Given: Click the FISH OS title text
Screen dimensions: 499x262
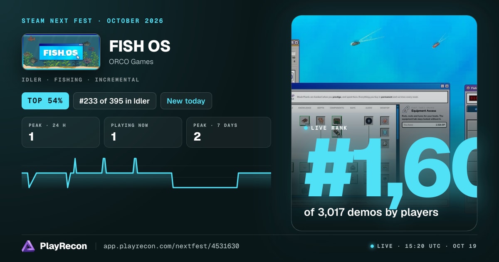Looking at the screenshot, I should (x=140, y=46).
